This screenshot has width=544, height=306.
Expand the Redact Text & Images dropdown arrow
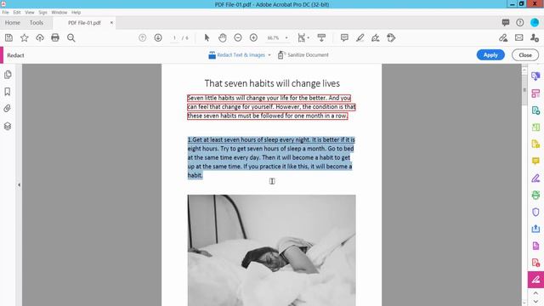[269, 55]
